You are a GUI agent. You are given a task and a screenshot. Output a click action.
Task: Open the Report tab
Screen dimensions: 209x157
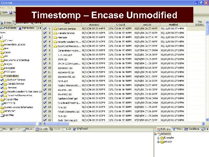tap(28, 129)
